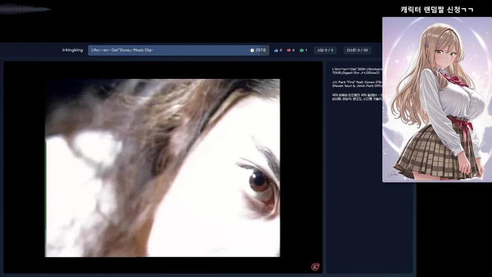Click the 스킵: 0 / 3 skip button

325,50
